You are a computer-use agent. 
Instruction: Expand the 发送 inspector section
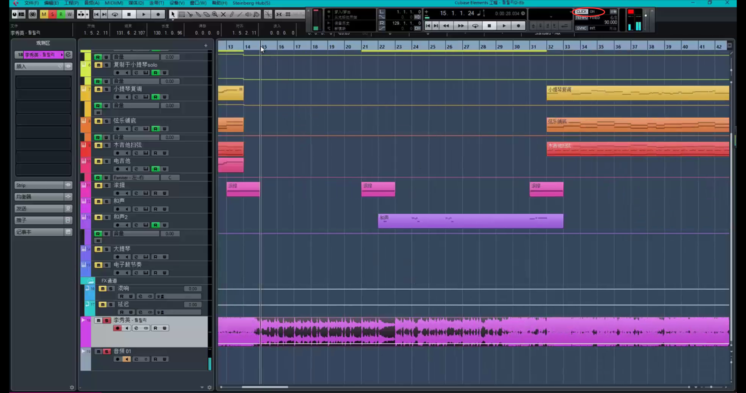(39, 209)
